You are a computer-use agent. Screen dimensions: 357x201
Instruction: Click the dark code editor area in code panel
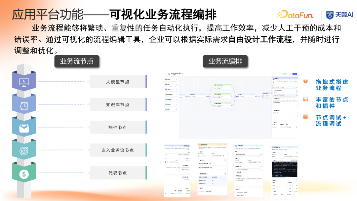tap(284, 169)
